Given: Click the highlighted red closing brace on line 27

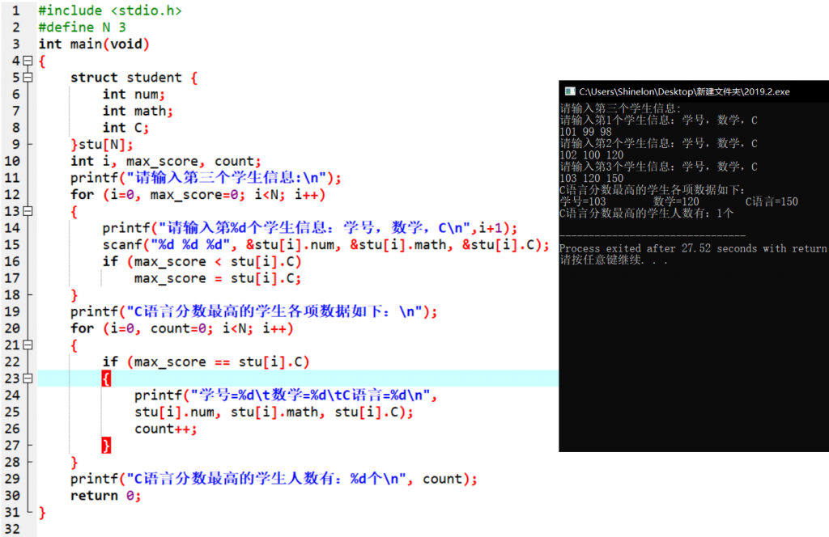Looking at the screenshot, I should point(106,446).
